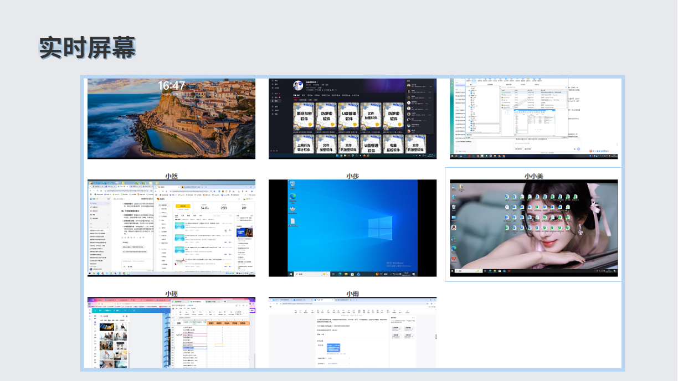Screen dimensions: 678x381
Task: Click the 小莎 user name label
Action: click(x=353, y=176)
